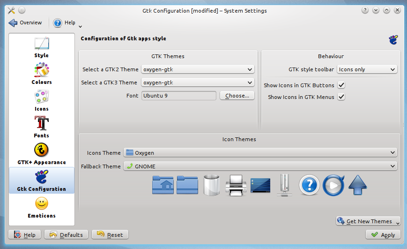The image size is (407, 249).
Task: Open GTK style toolbar dropdown
Action: point(367,69)
